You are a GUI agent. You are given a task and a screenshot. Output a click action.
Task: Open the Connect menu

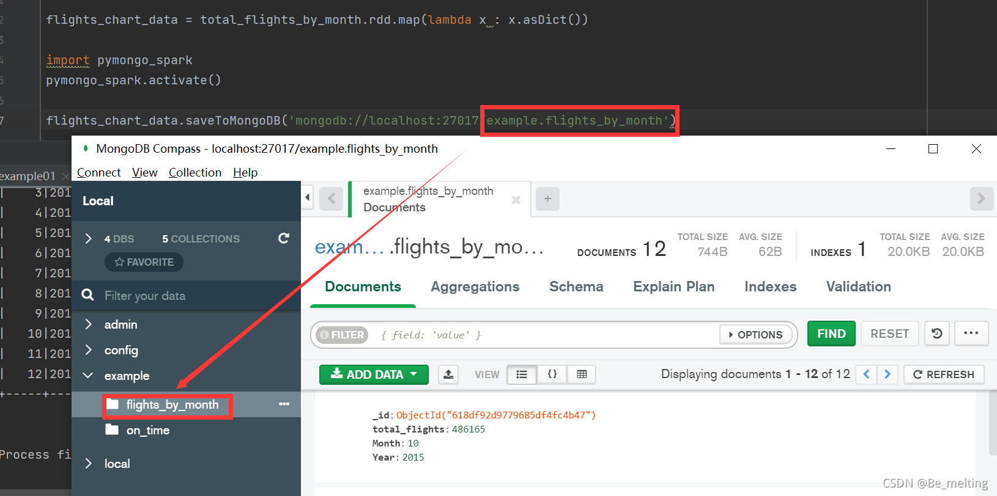point(99,173)
